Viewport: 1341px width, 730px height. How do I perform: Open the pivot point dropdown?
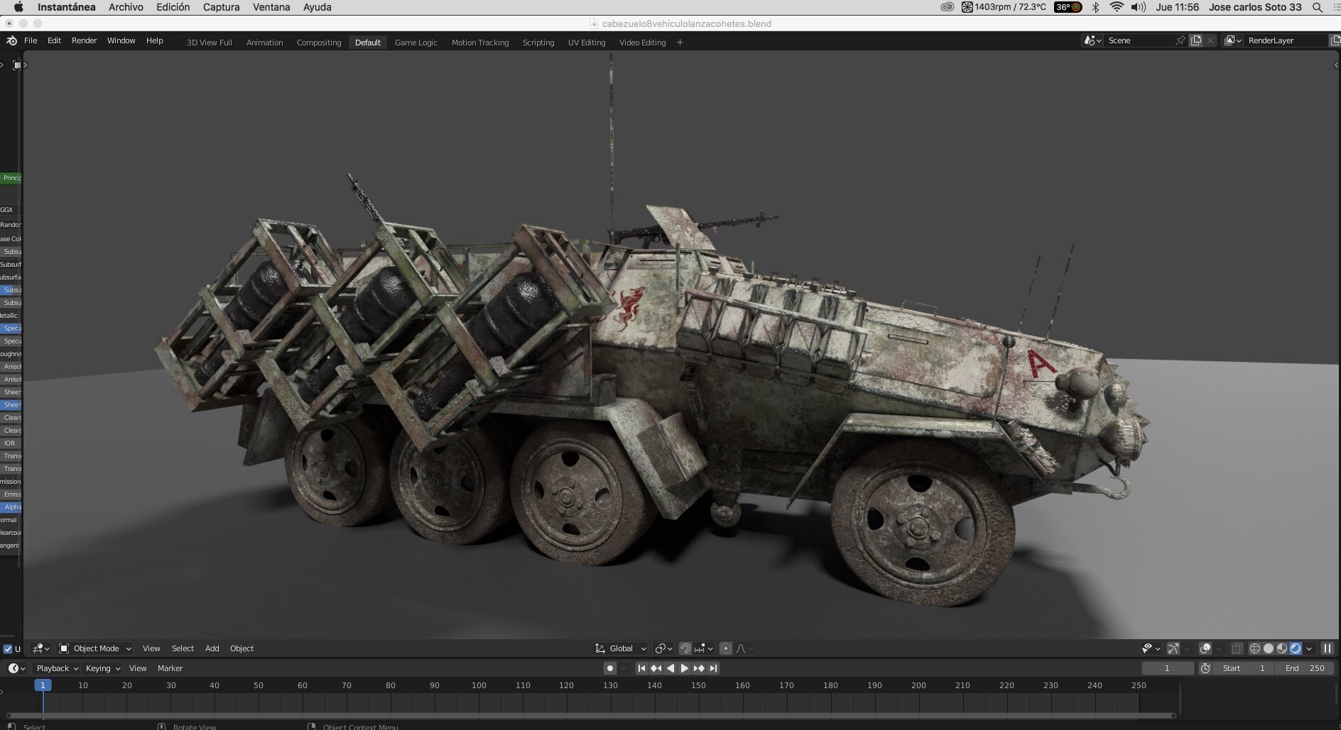point(663,648)
